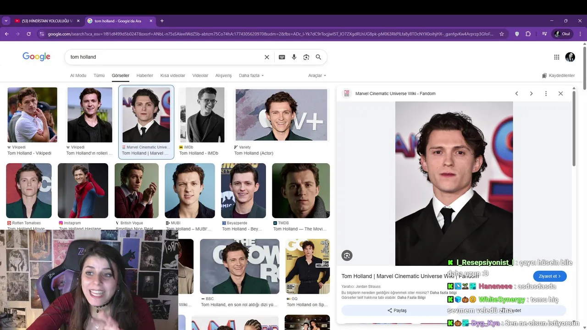Open Daha Fazla Bilgi copyright link
Viewport: 587px width, 330px height.
coord(411,297)
